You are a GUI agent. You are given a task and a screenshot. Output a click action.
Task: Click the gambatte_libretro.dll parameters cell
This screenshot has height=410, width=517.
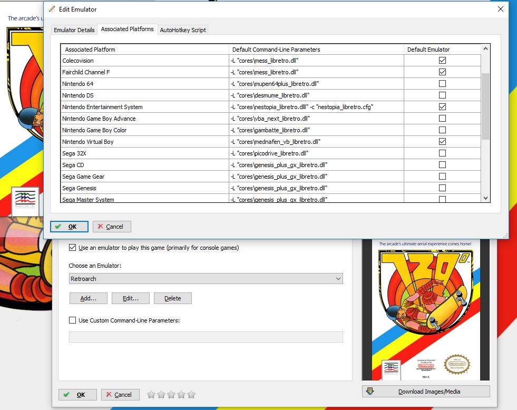point(316,130)
